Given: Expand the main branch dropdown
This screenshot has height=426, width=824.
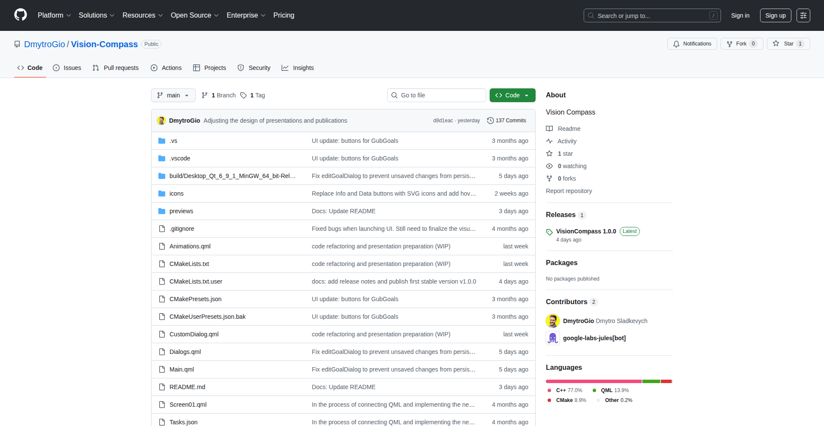Looking at the screenshot, I should pos(173,95).
